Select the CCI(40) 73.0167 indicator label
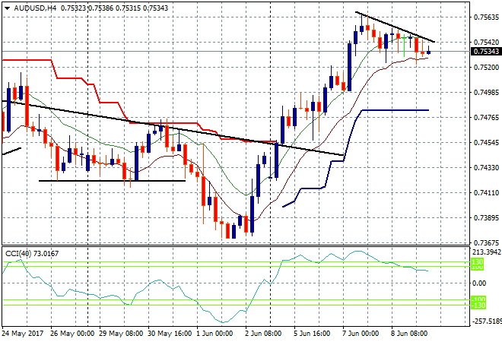The width and height of the screenshot is (502, 342). click(x=32, y=254)
